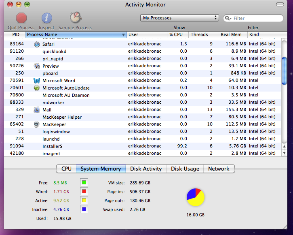Viewport: 293px width, 235px height.
Task: Click the red Wired memory color swatch
Action: (84, 191)
